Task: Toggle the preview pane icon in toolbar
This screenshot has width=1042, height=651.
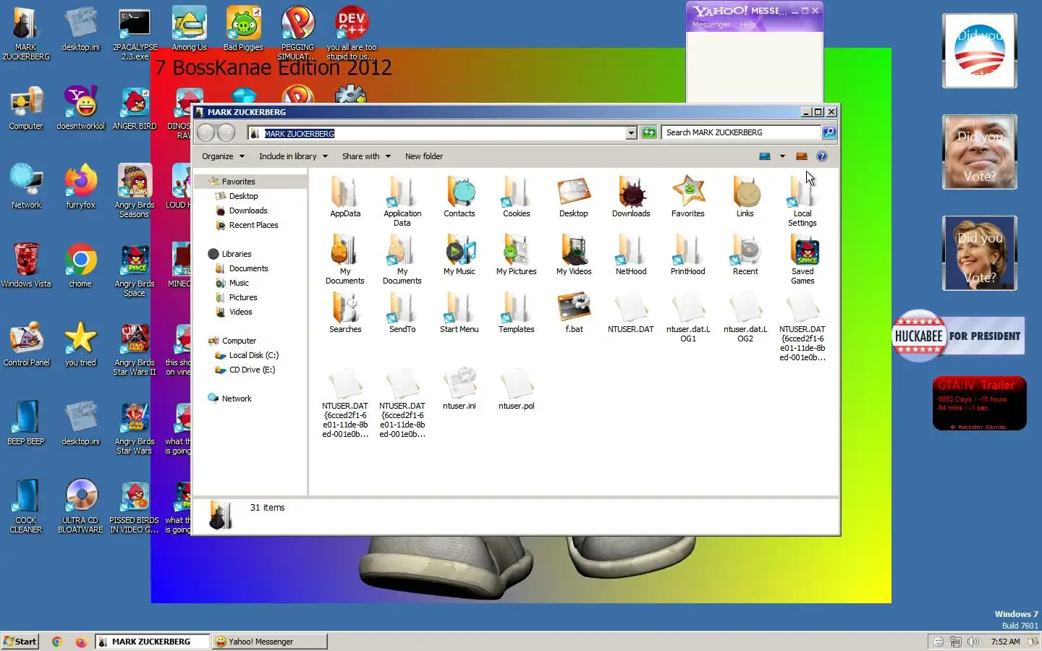Action: [801, 156]
